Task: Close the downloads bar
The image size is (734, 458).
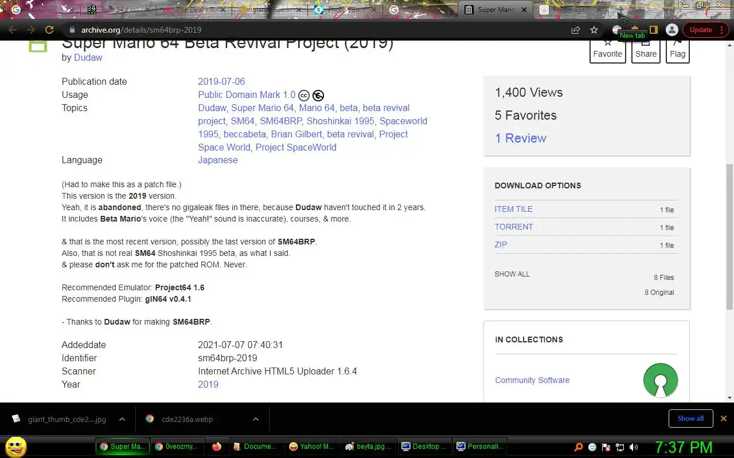Action: click(x=723, y=418)
